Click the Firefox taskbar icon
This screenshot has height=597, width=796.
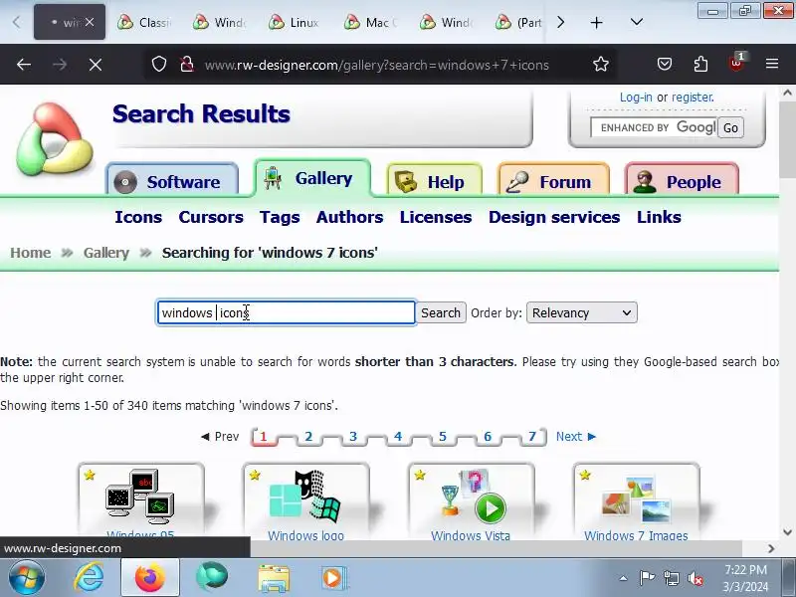pyautogui.click(x=150, y=578)
